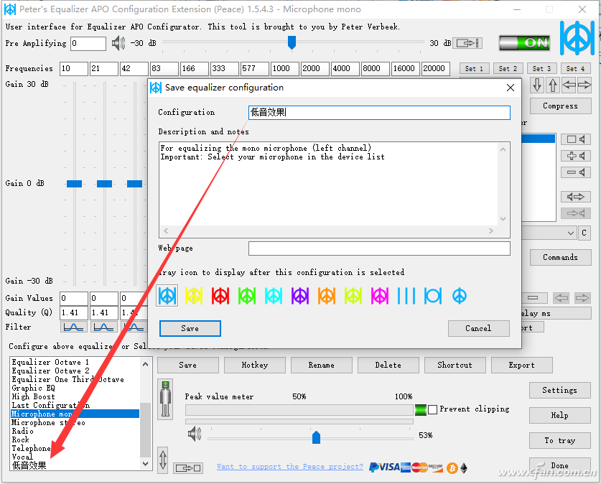Choose the yellow peace tray icon
601x484 pixels.
[x=194, y=296]
